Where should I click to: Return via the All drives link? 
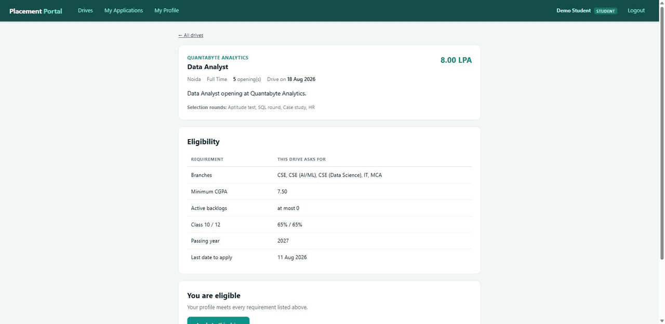point(191,35)
